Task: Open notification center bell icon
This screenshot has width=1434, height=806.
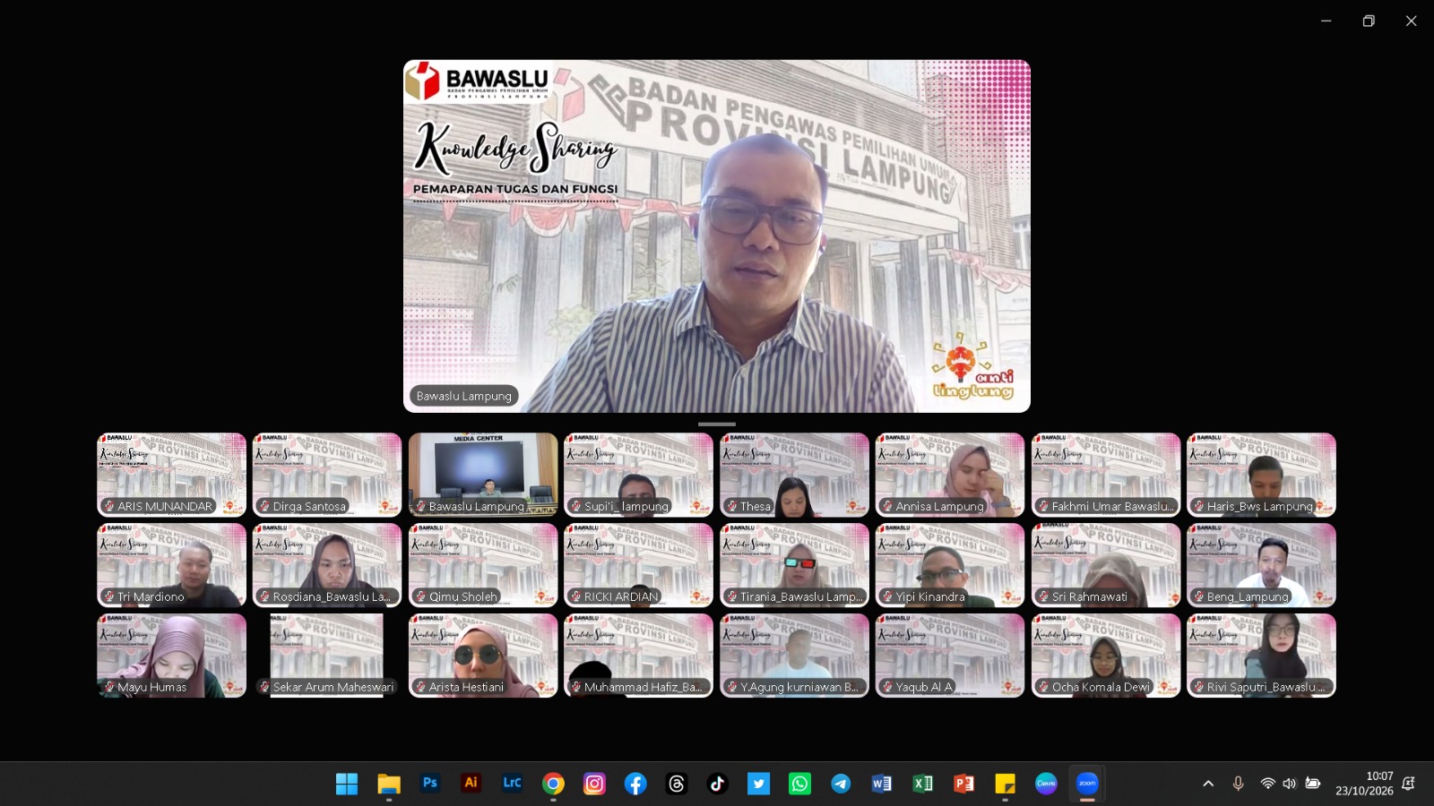Action: pos(1408,784)
